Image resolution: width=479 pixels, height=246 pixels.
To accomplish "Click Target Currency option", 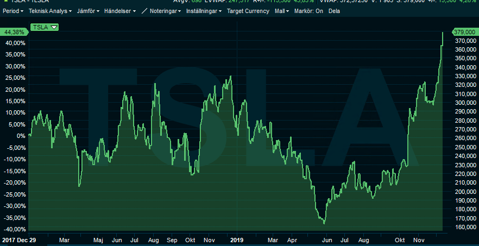I will [248, 11].
